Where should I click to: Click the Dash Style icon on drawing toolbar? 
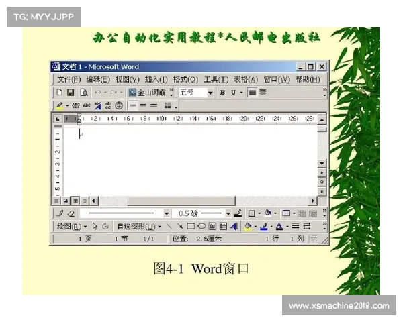tap(307, 226)
